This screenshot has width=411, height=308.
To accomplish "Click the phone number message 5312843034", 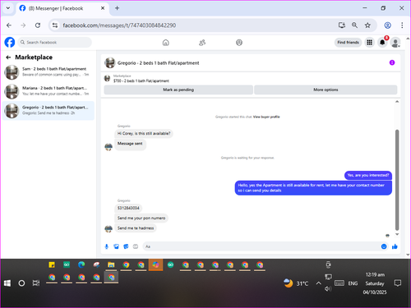I will pos(128,208).
